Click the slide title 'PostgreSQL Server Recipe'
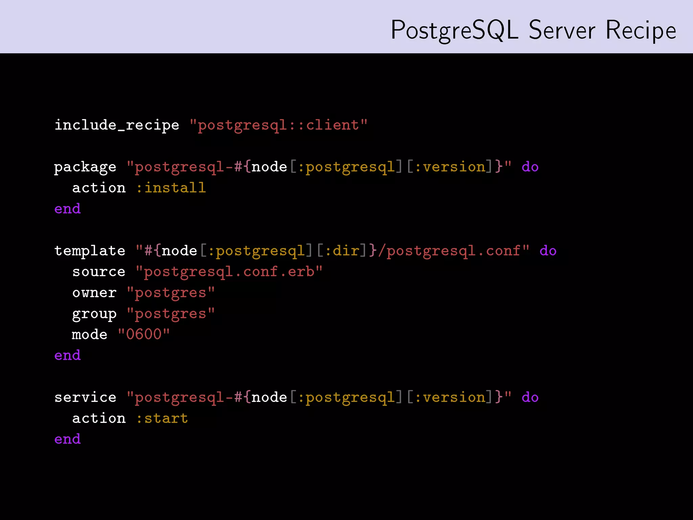 pos(533,30)
